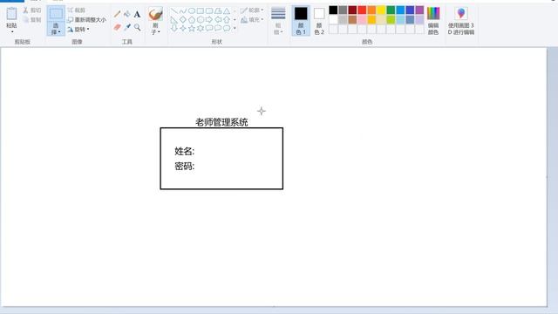Choose the left arrow shape
This screenshot has height=314, width=558.
pos(218,19)
